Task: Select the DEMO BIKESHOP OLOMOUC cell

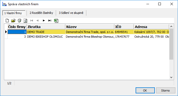Action: pos(46,37)
